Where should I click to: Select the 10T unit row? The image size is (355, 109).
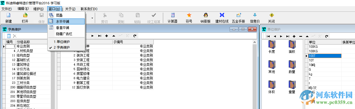[325, 60]
